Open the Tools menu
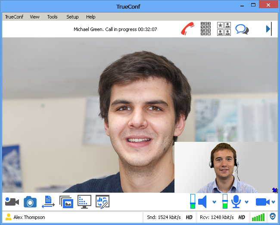Image resolution: width=280 pixels, height=225 pixels. [x=52, y=17]
